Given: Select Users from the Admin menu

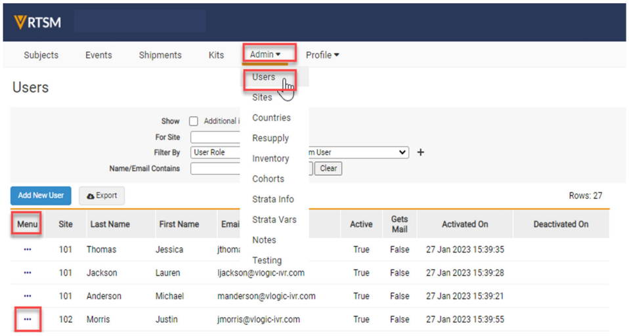Looking at the screenshot, I should click(264, 77).
